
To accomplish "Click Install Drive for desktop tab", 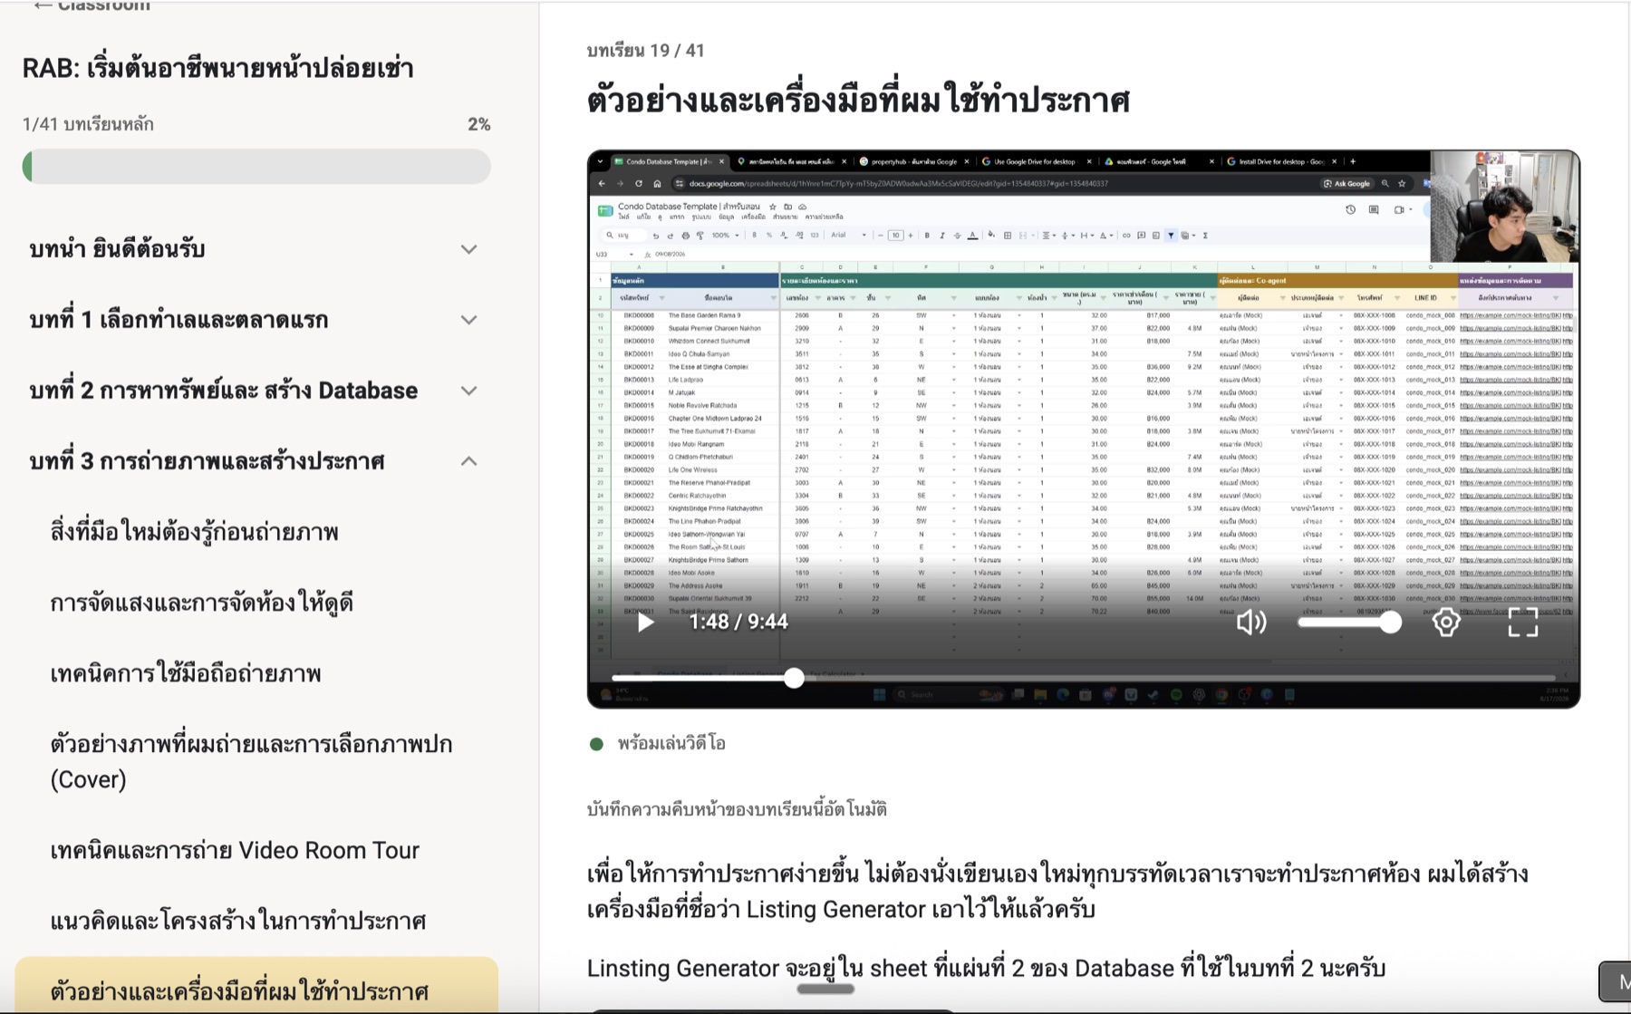I will tap(1280, 162).
